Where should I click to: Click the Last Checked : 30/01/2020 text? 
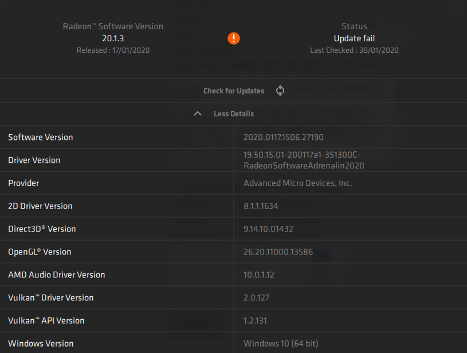[354, 50]
